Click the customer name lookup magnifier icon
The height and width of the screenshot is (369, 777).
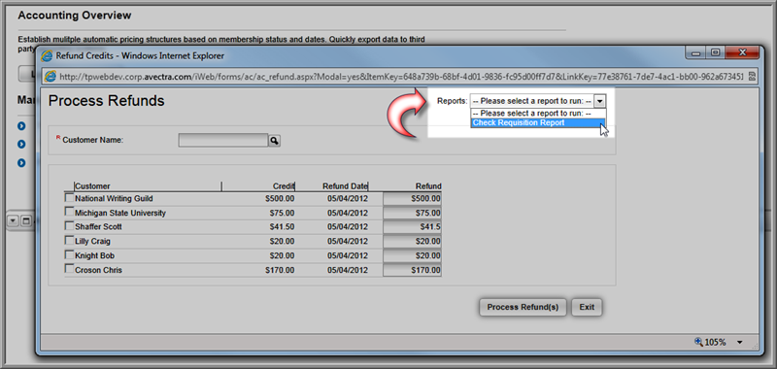[274, 141]
